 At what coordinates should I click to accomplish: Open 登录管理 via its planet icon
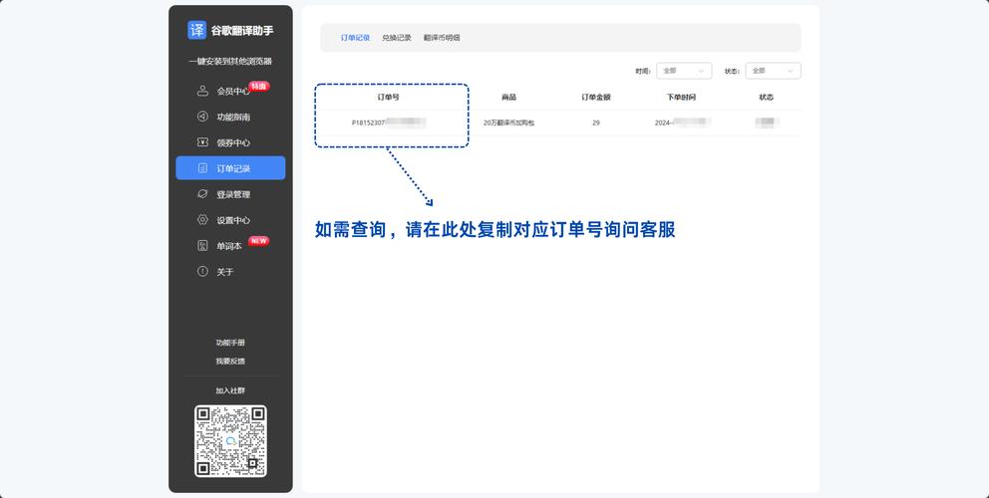pyautogui.click(x=202, y=194)
